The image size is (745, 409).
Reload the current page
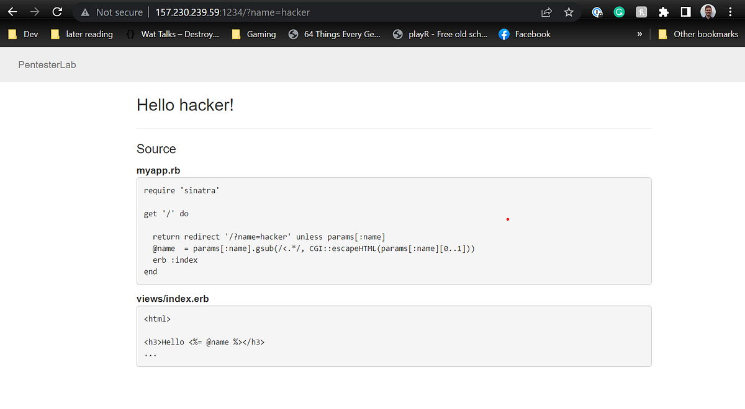click(x=57, y=11)
